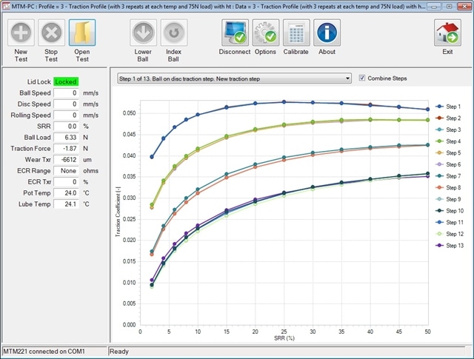
Task: Click the Step 1 data point at SRR 25
Action: click(x=284, y=102)
